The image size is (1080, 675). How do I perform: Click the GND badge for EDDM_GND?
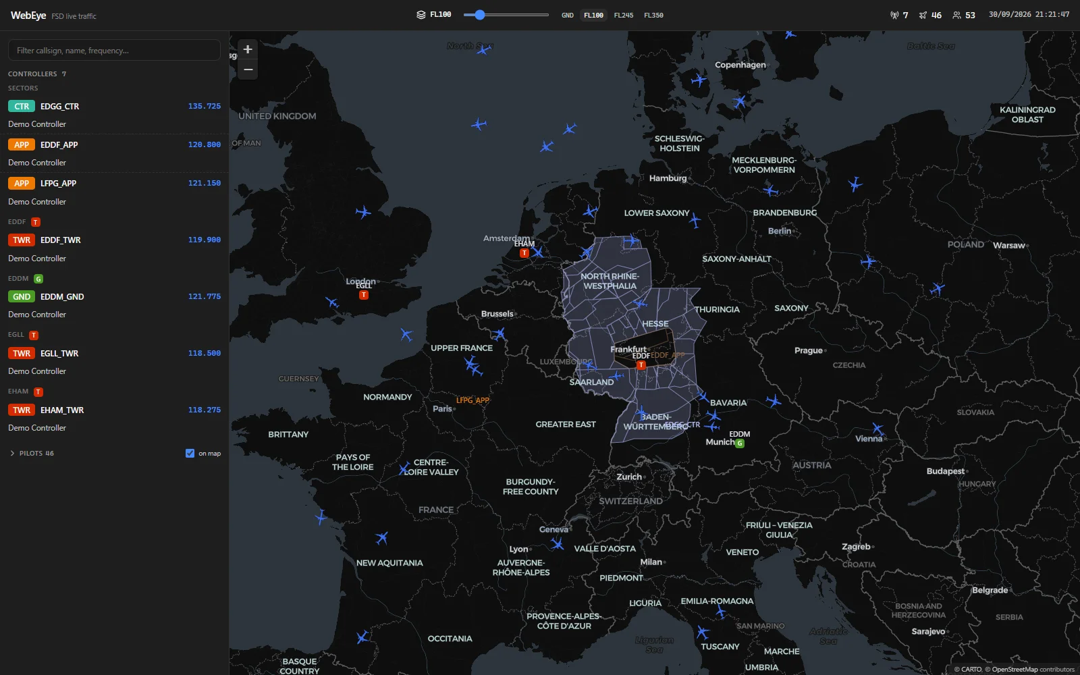pyautogui.click(x=22, y=296)
